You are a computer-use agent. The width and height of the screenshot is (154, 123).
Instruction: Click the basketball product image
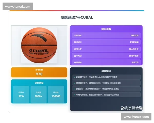tap(39, 45)
